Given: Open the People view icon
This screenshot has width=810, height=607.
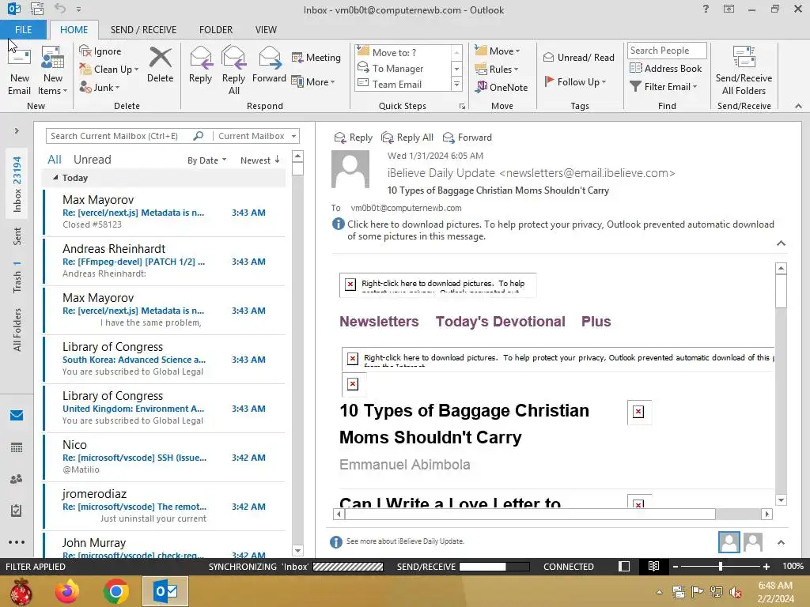Looking at the screenshot, I should coord(17,479).
